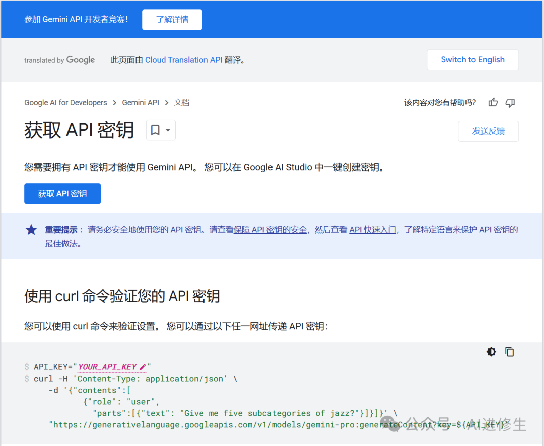Open the API 快速入门 link
The image size is (544, 446).
click(373, 230)
